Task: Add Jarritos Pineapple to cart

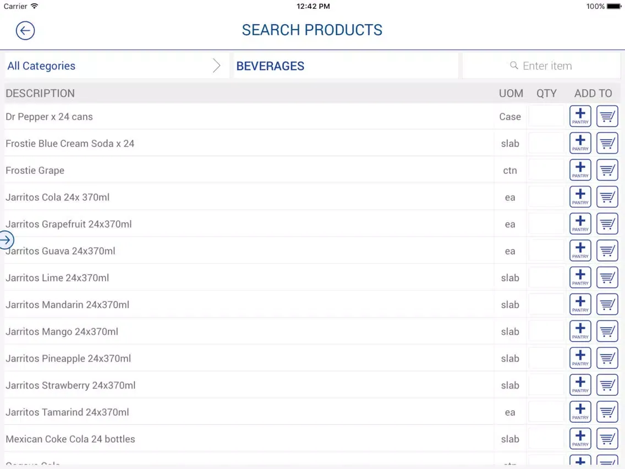Action: (607, 358)
